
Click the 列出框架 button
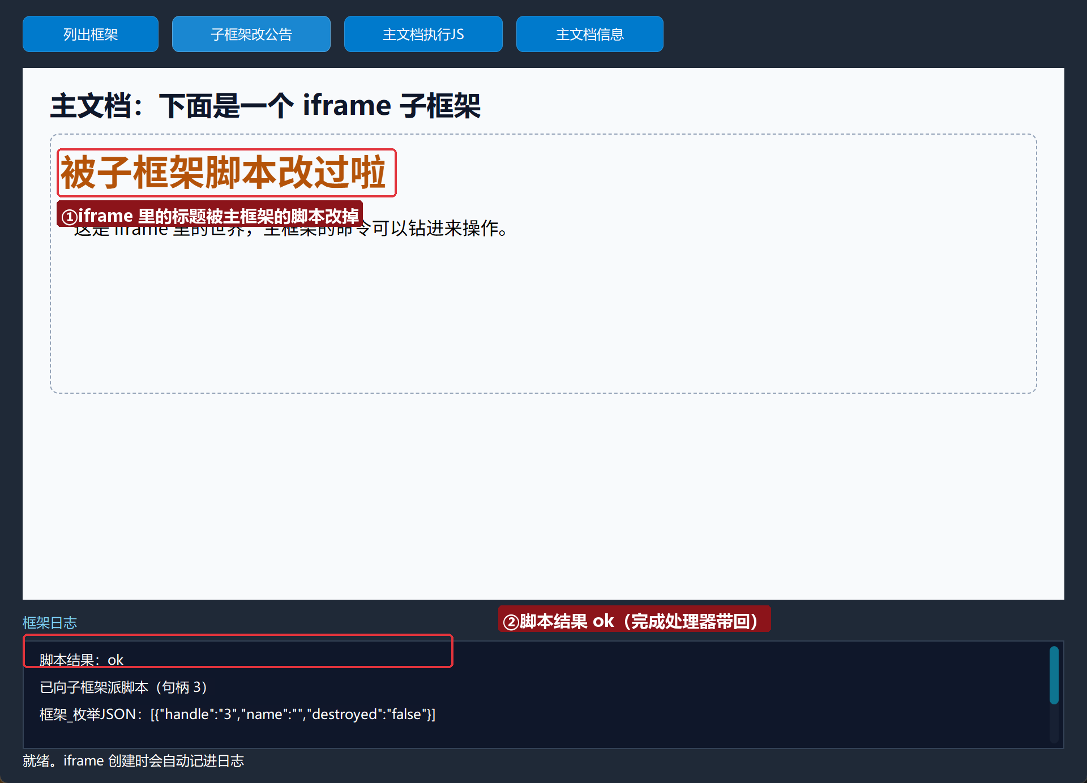click(91, 34)
